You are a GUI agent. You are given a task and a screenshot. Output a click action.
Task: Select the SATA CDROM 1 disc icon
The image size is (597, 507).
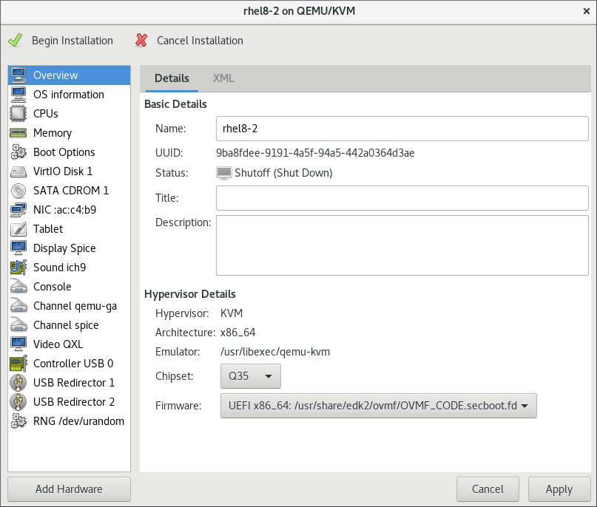coord(18,191)
